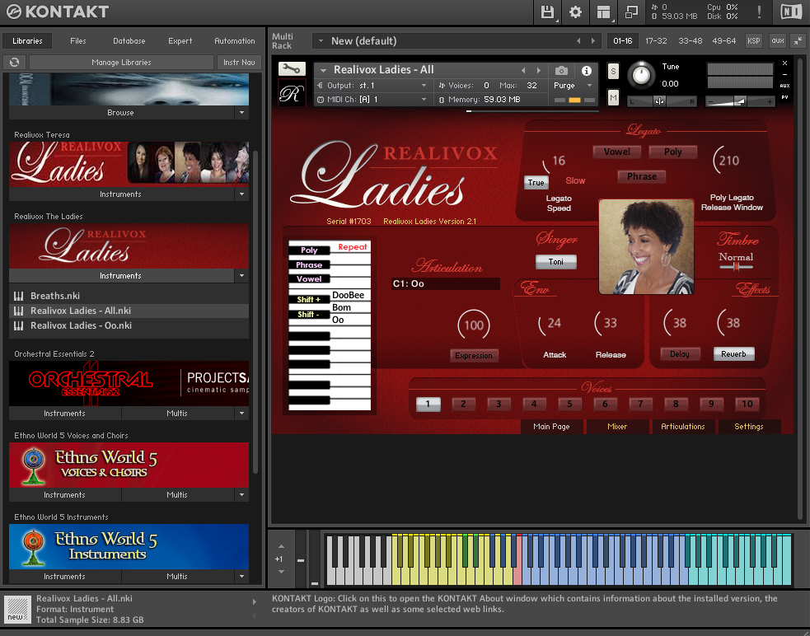The image size is (810, 636).
Task: Click the pan center icon under Tune
Action: (x=660, y=101)
